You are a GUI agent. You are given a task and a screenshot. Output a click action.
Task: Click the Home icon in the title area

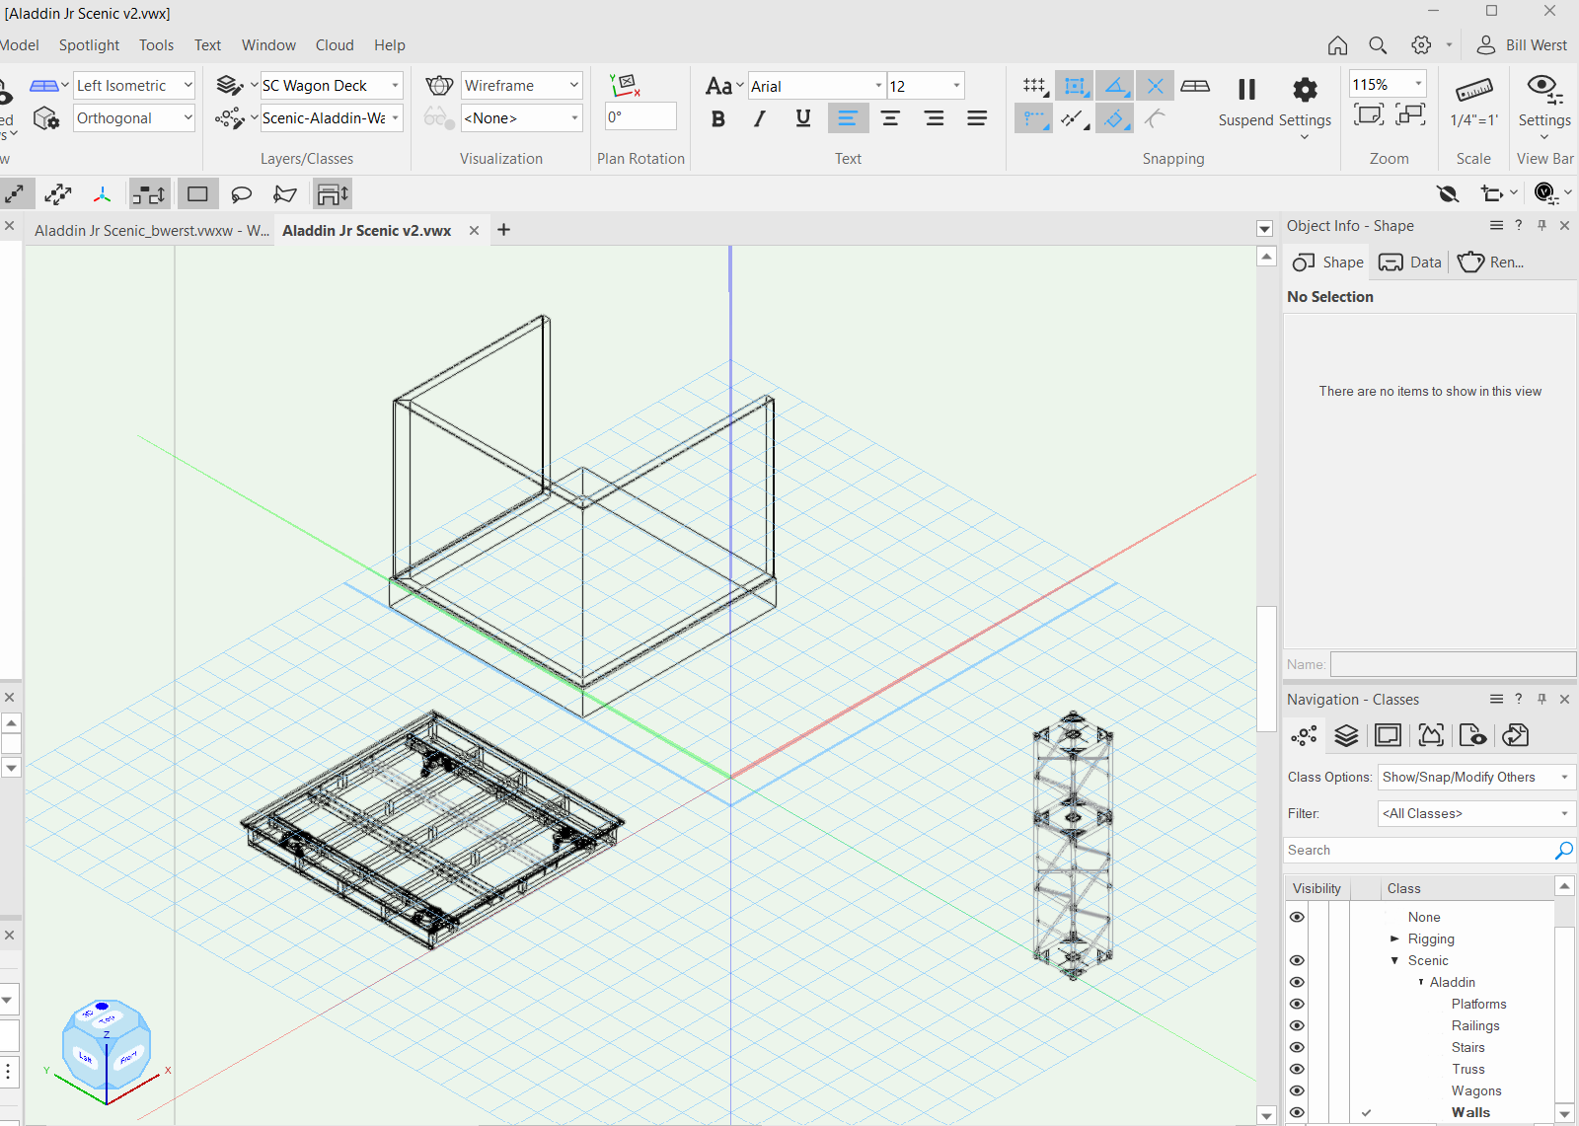point(1337,45)
